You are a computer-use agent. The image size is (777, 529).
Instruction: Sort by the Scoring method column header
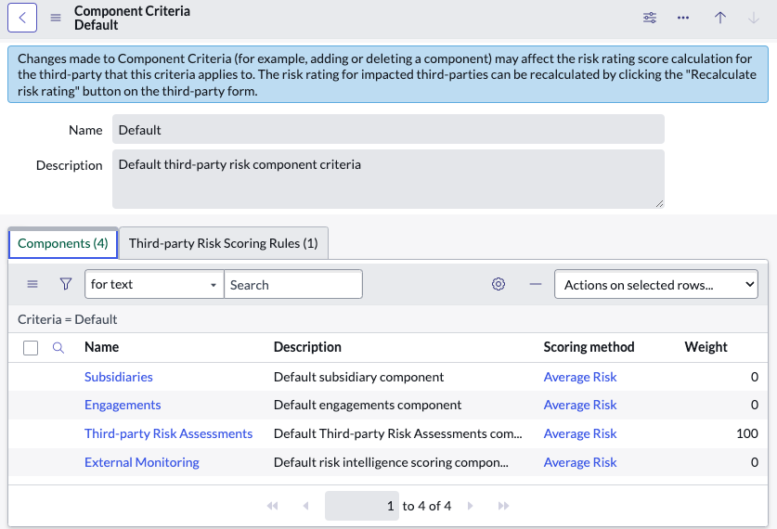[x=589, y=347]
